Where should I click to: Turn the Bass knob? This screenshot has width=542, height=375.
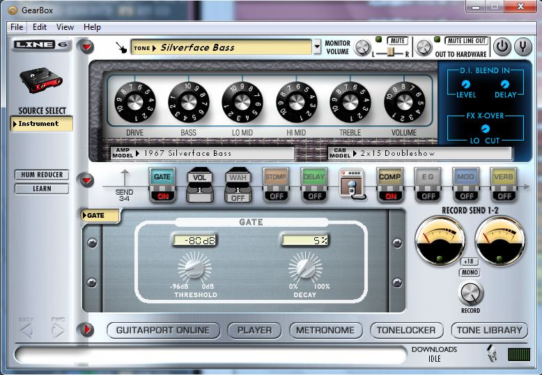pyautogui.click(x=189, y=102)
